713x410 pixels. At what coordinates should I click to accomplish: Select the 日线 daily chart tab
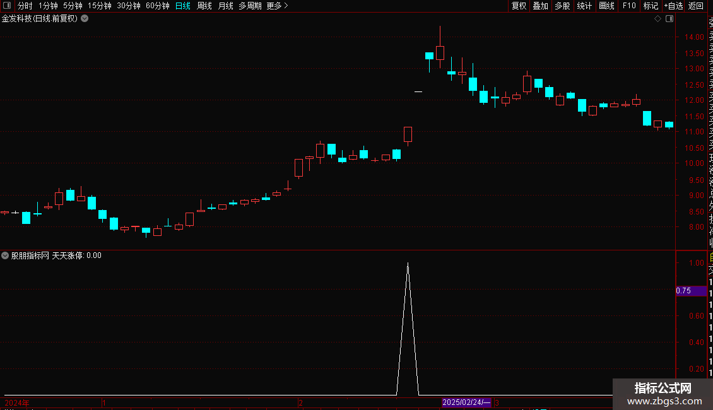tap(183, 6)
